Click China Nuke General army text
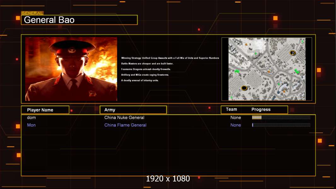This screenshot has width=336, height=189. (x=124, y=117)
